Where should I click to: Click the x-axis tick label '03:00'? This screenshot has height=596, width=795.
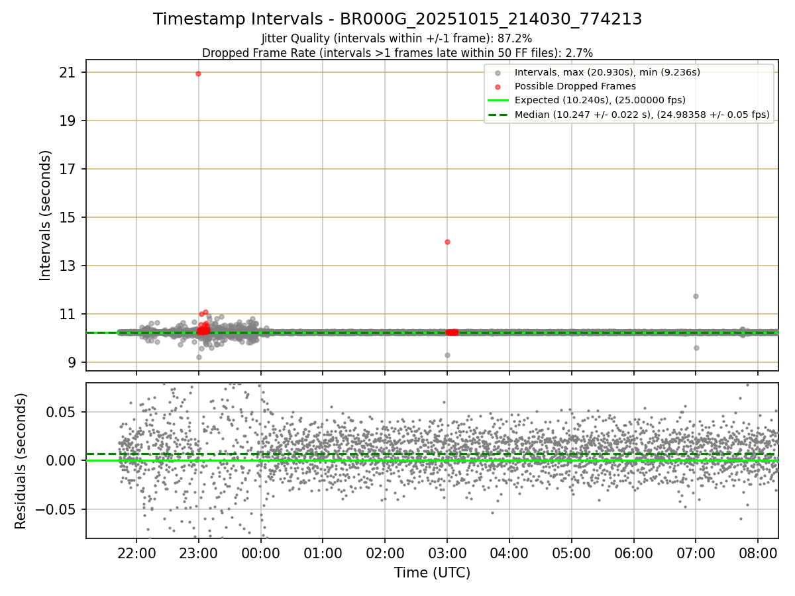(447, 554)
